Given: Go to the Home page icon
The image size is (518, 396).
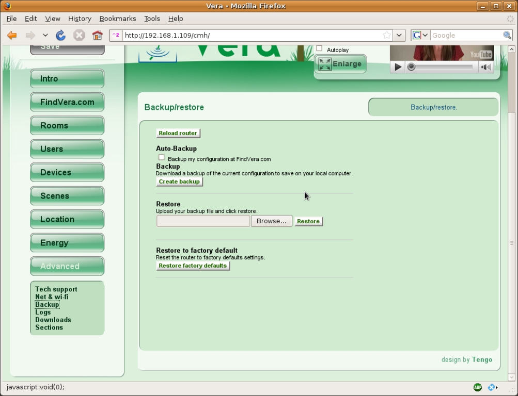Looking at the screenshot, I should pos(97,36).
